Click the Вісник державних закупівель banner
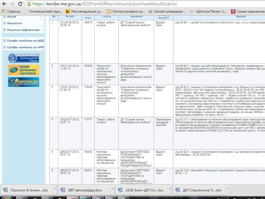The height and width of the screenshot is (199, 265). 19,70
